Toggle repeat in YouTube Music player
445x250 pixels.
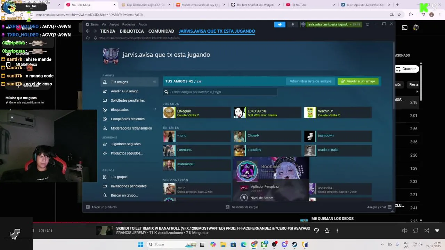point(415,231)
